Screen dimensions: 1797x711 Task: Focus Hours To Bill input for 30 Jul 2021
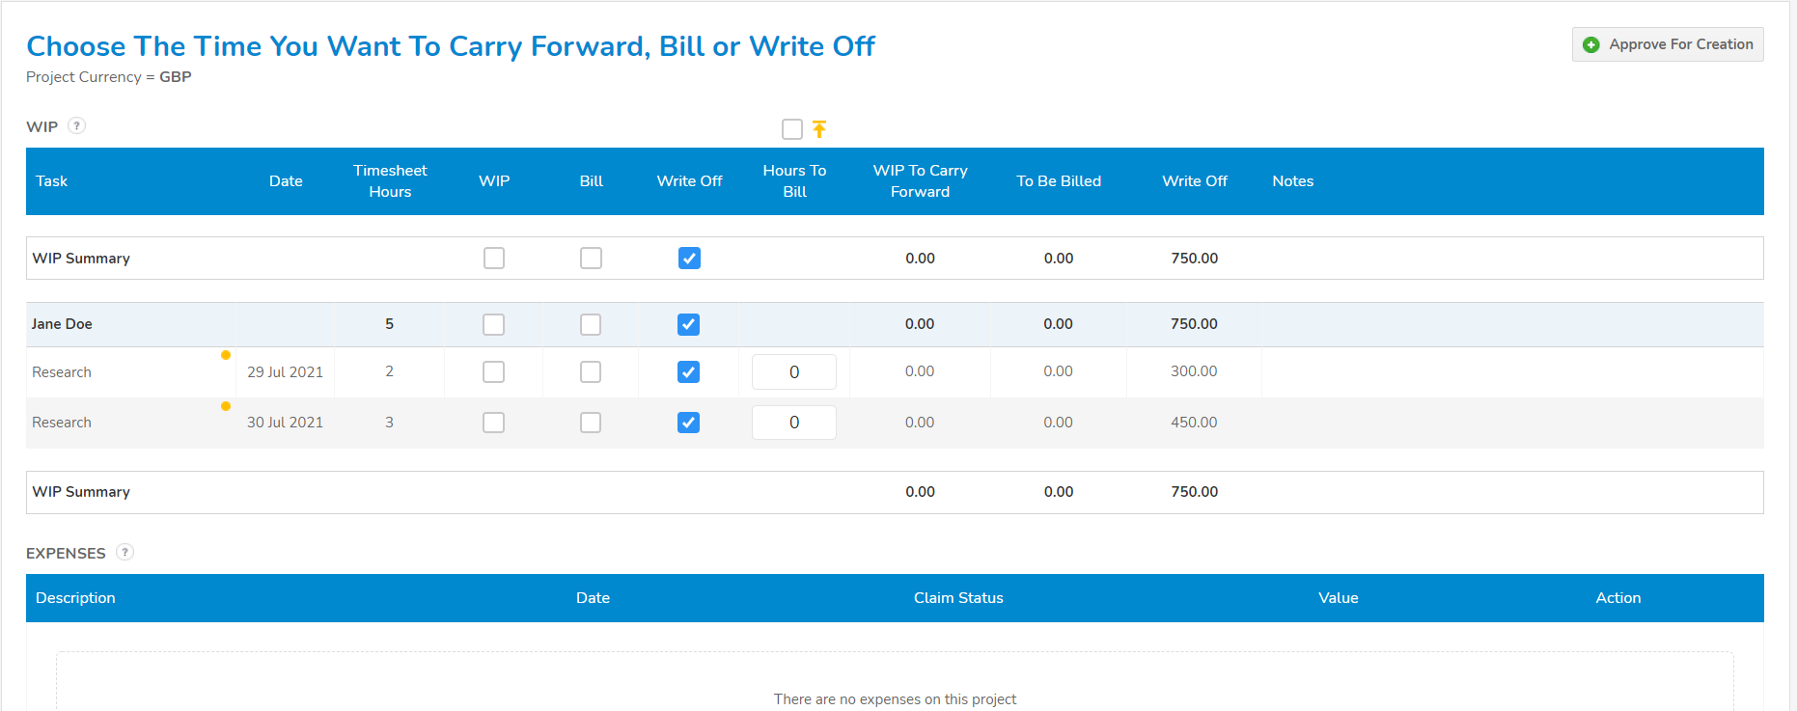tap(793, 423)
